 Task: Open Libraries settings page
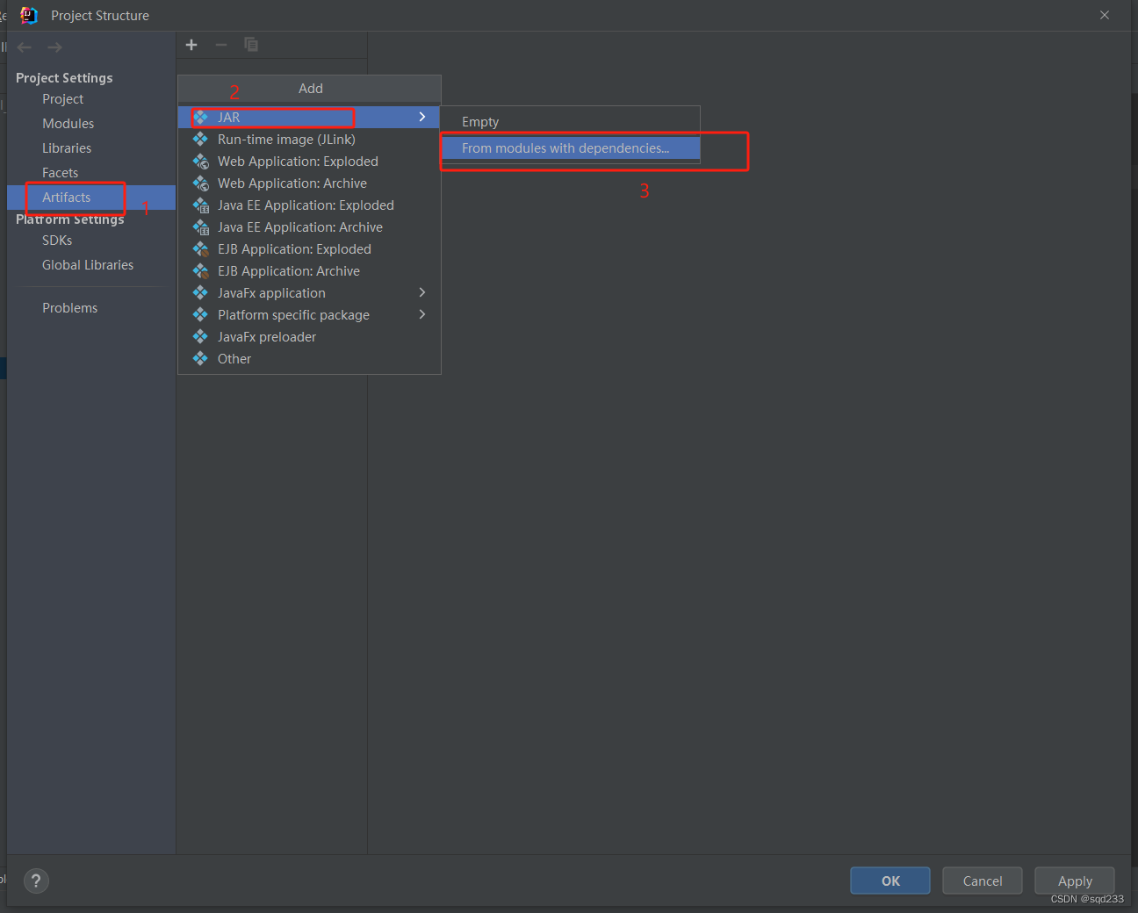[91, 148]
